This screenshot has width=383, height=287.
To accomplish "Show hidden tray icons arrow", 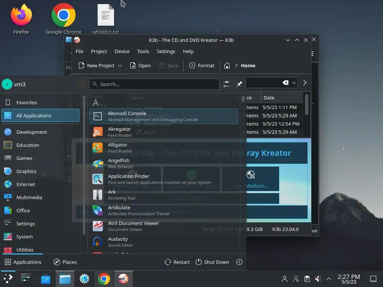I will (x=329, y=279).
